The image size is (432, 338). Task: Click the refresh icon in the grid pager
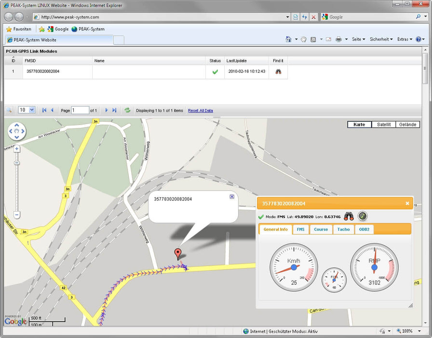tap(127, 110)
